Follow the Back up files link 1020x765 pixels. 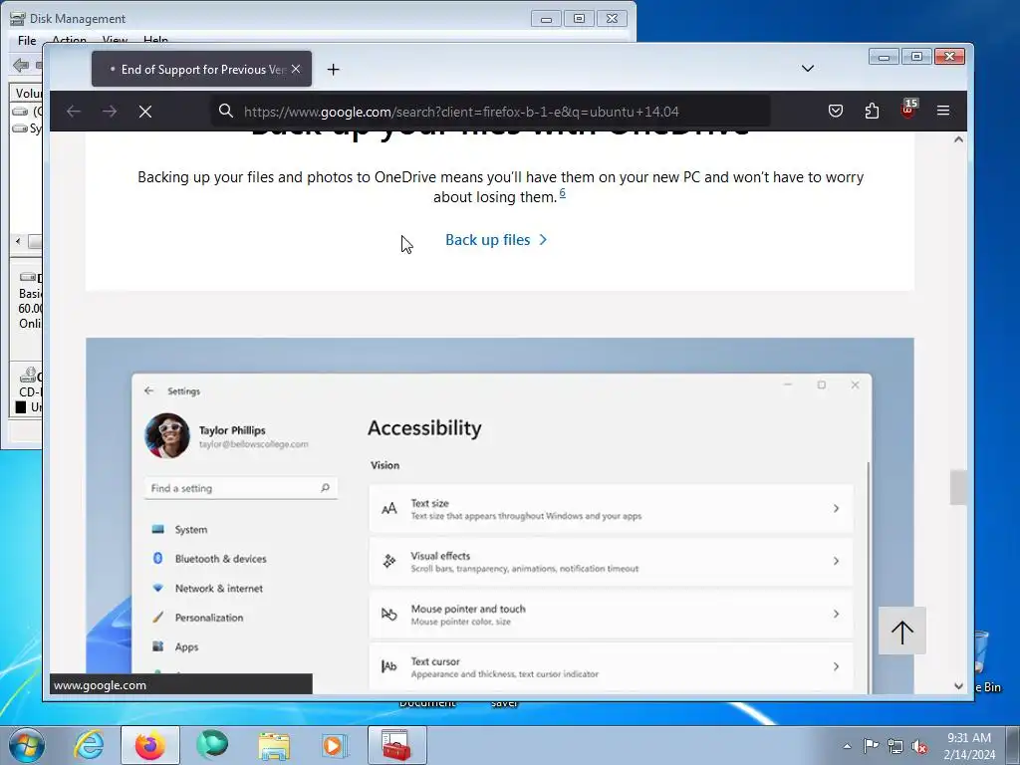496,240
